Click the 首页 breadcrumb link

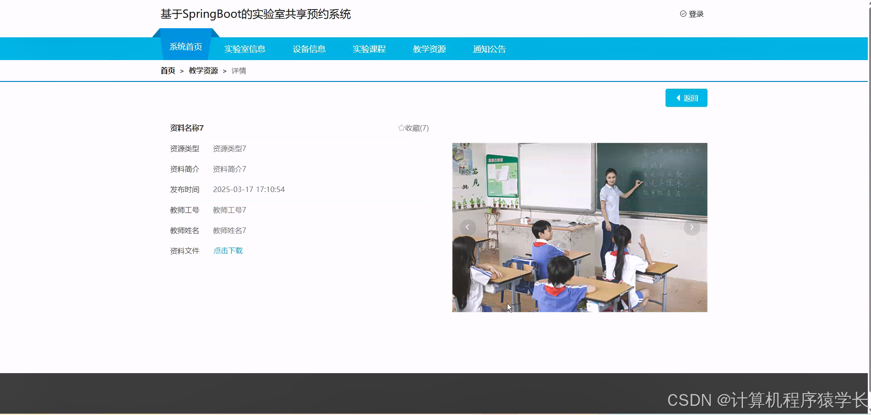167,71
